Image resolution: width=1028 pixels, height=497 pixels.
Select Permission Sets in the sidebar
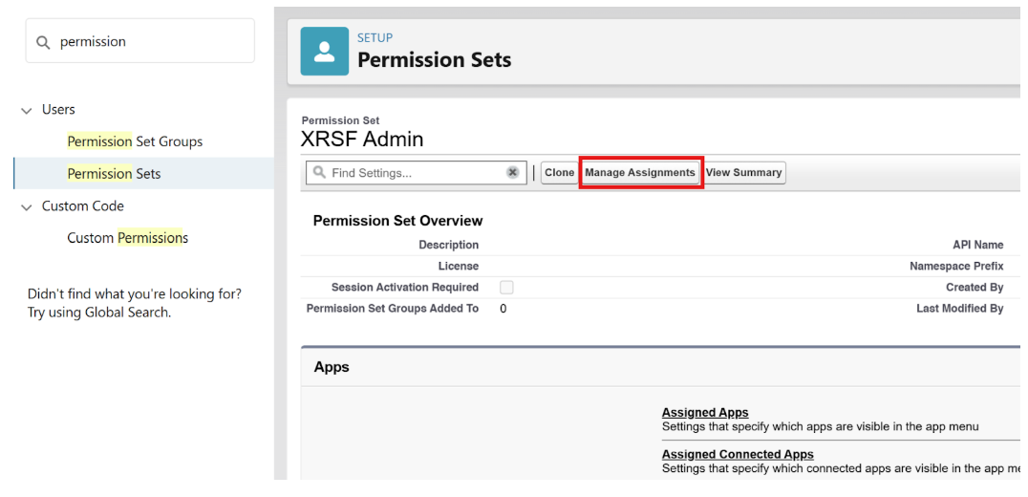[x=114, y=174]
